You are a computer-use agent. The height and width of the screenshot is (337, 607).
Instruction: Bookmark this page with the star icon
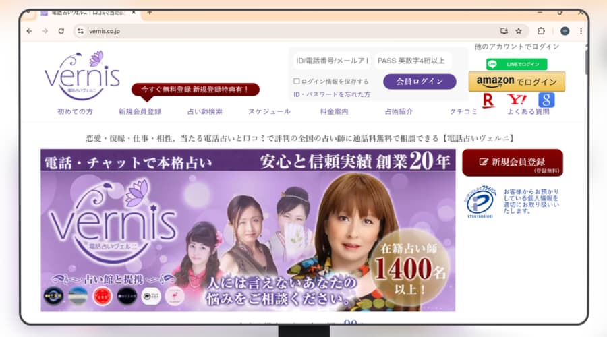coord(519,31)
